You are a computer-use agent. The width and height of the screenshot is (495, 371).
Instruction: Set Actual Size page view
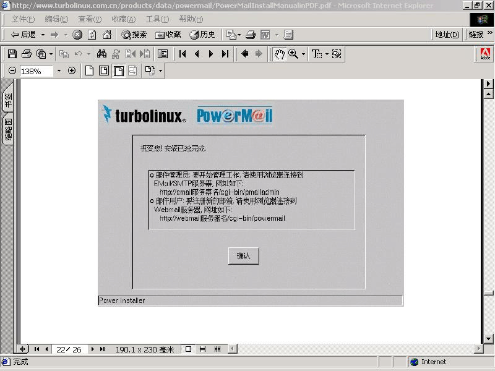tap(89, 70)
